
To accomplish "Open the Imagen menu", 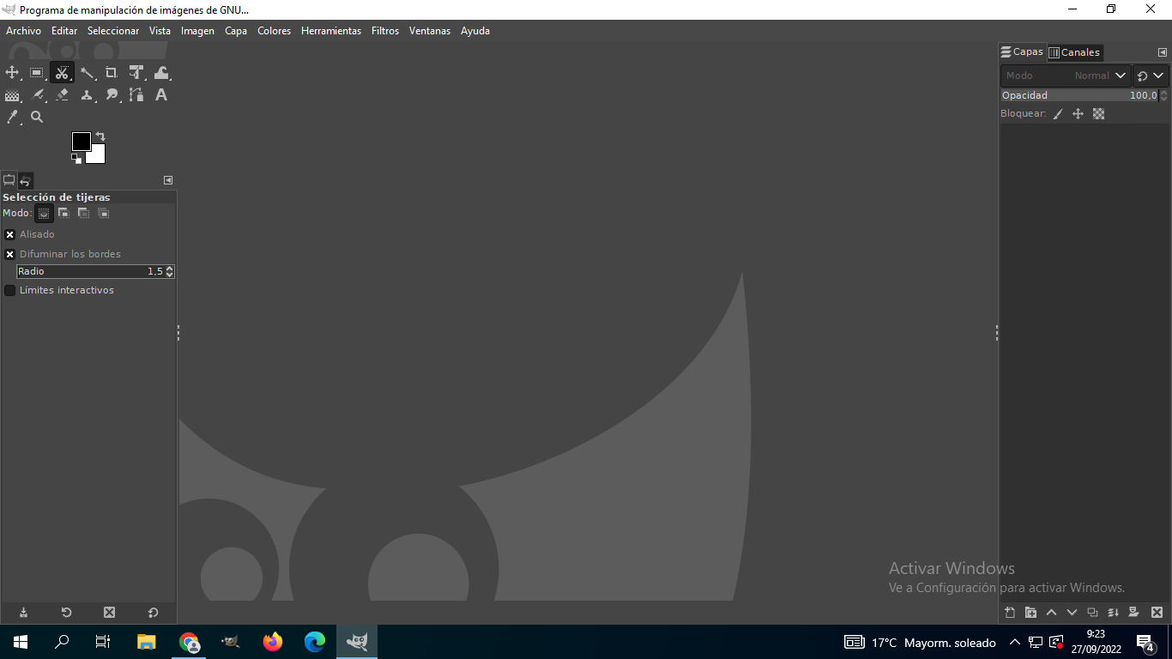I will point(197,31).
